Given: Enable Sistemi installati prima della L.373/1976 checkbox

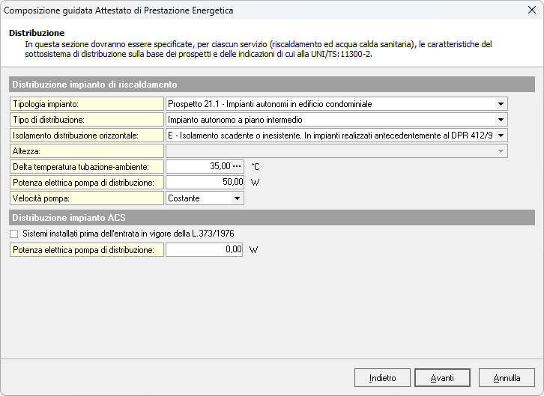Looking at the screenshot, I should coord(14,234).
